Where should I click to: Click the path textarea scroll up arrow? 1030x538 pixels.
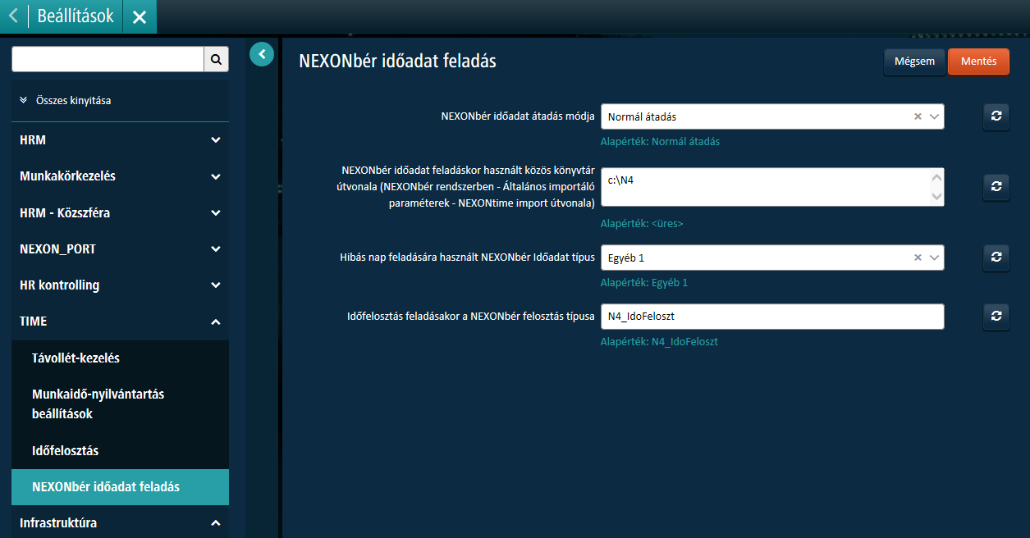pos(936,177)
